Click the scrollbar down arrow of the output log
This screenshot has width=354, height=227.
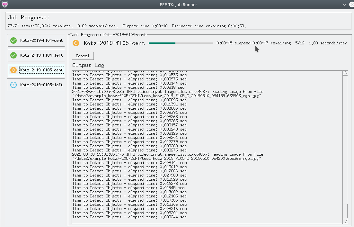[x=346, y=222]
